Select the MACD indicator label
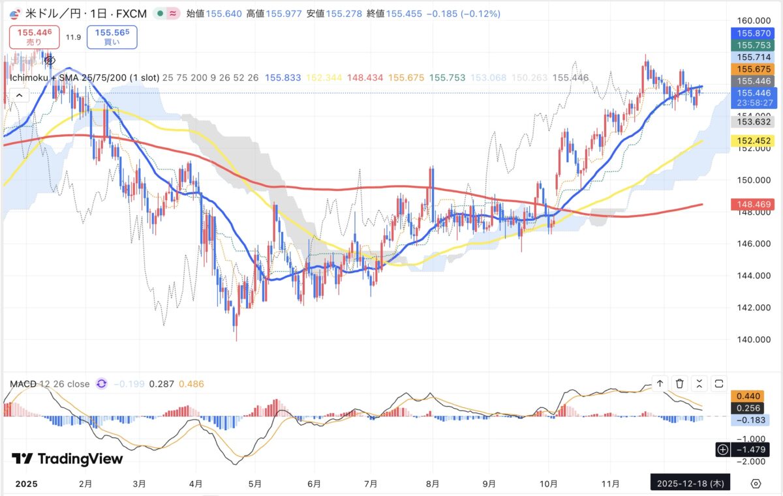Screen dimensions: 783x496 pos(23,384)
